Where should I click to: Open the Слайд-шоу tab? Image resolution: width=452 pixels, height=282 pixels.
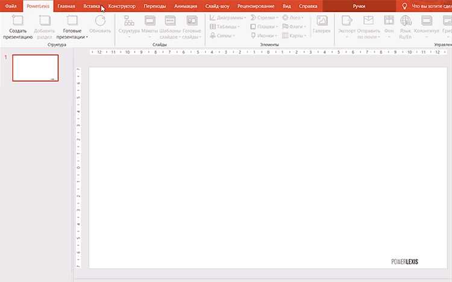tap(218, 6)
